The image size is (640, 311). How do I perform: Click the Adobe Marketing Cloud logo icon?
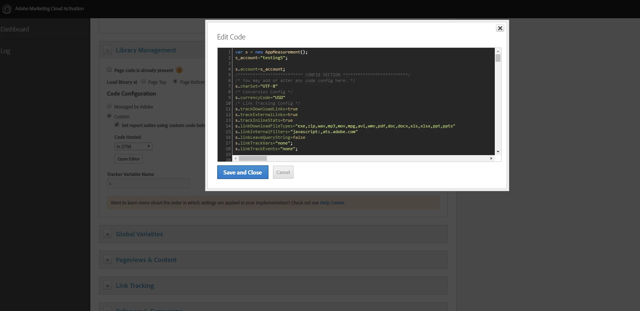point(6,9)
